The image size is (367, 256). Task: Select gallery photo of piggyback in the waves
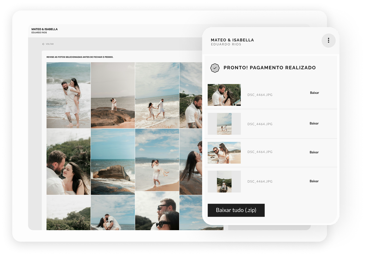(68, 95)
